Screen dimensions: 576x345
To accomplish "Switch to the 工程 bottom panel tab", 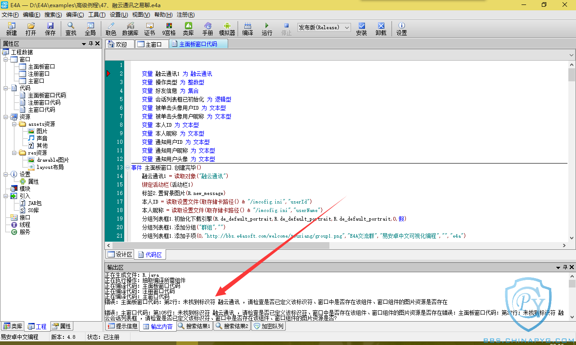I will (37, 327).
